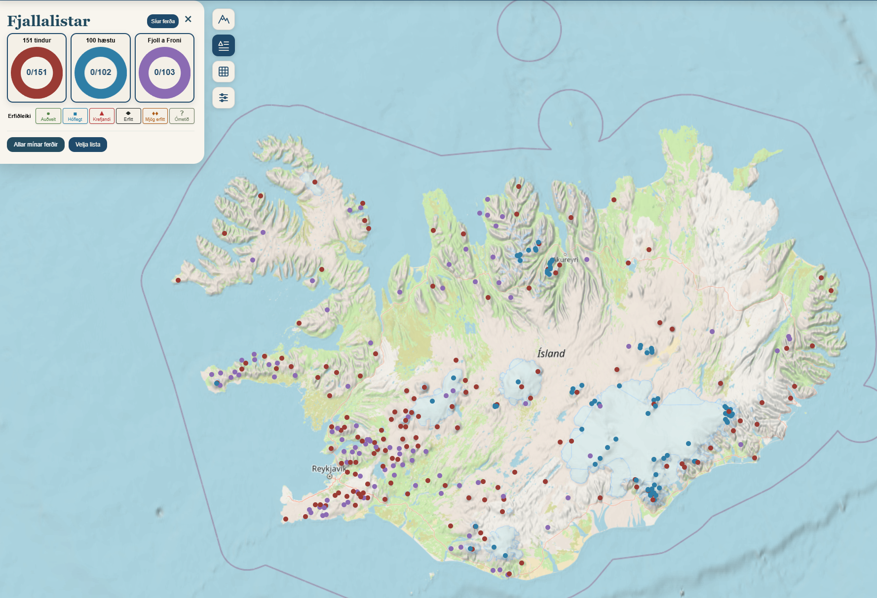Toggle the Auðvelt difficulty filter

(48, 116)
